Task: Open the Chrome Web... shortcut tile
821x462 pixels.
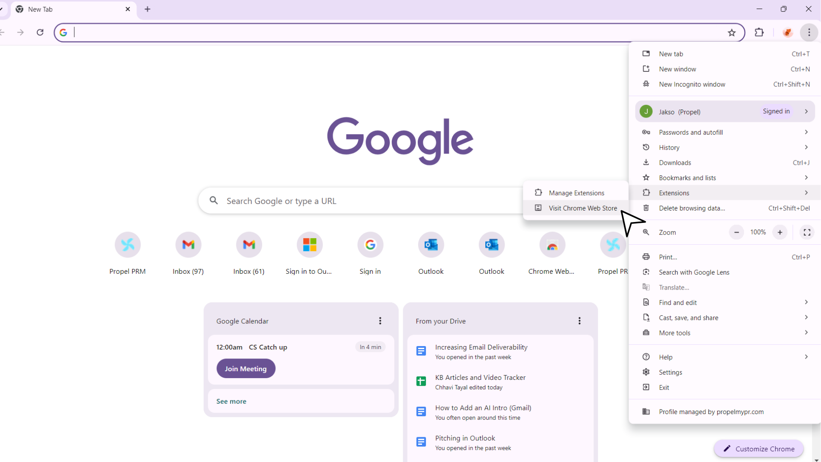Action: pos(552,254)
